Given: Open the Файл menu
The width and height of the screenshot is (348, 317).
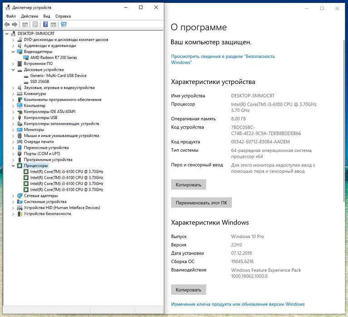Looking at the screenshot, I should pos(10,16).
